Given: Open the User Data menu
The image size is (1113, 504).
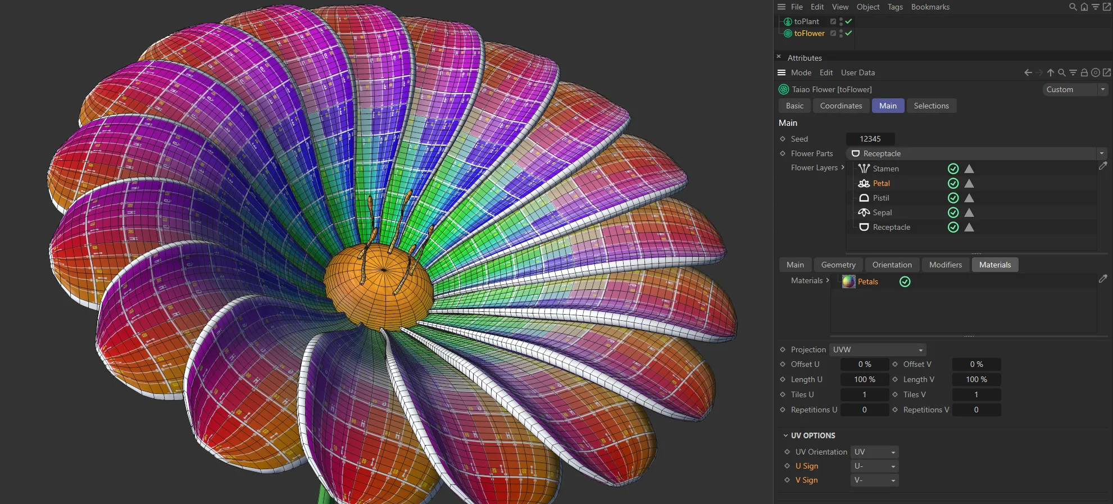Looking at the screenshot, I should pyautogui.click(x=857, y=72).
